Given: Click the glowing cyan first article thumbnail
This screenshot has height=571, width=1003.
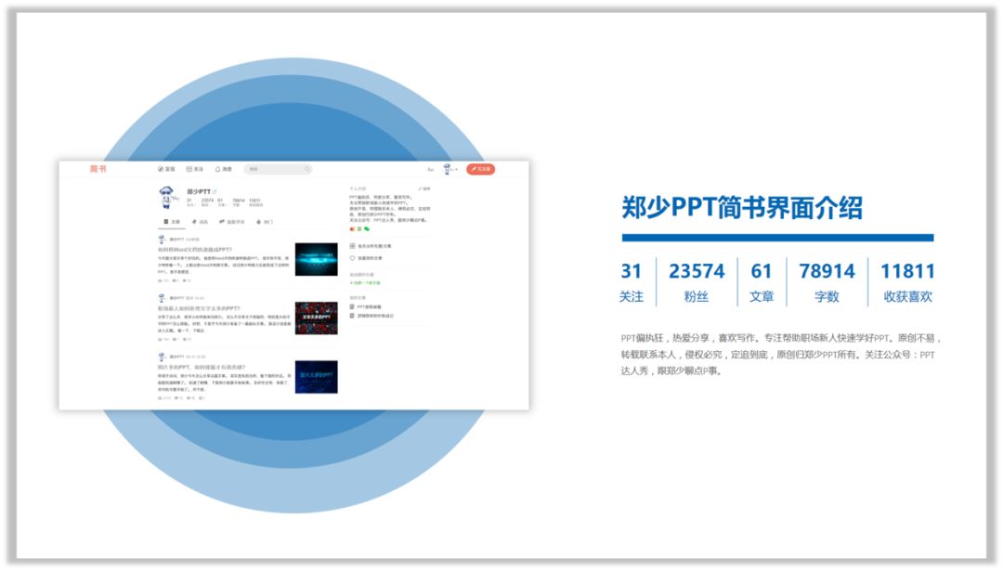Looking at the screenshot, I should coord(316,259).
